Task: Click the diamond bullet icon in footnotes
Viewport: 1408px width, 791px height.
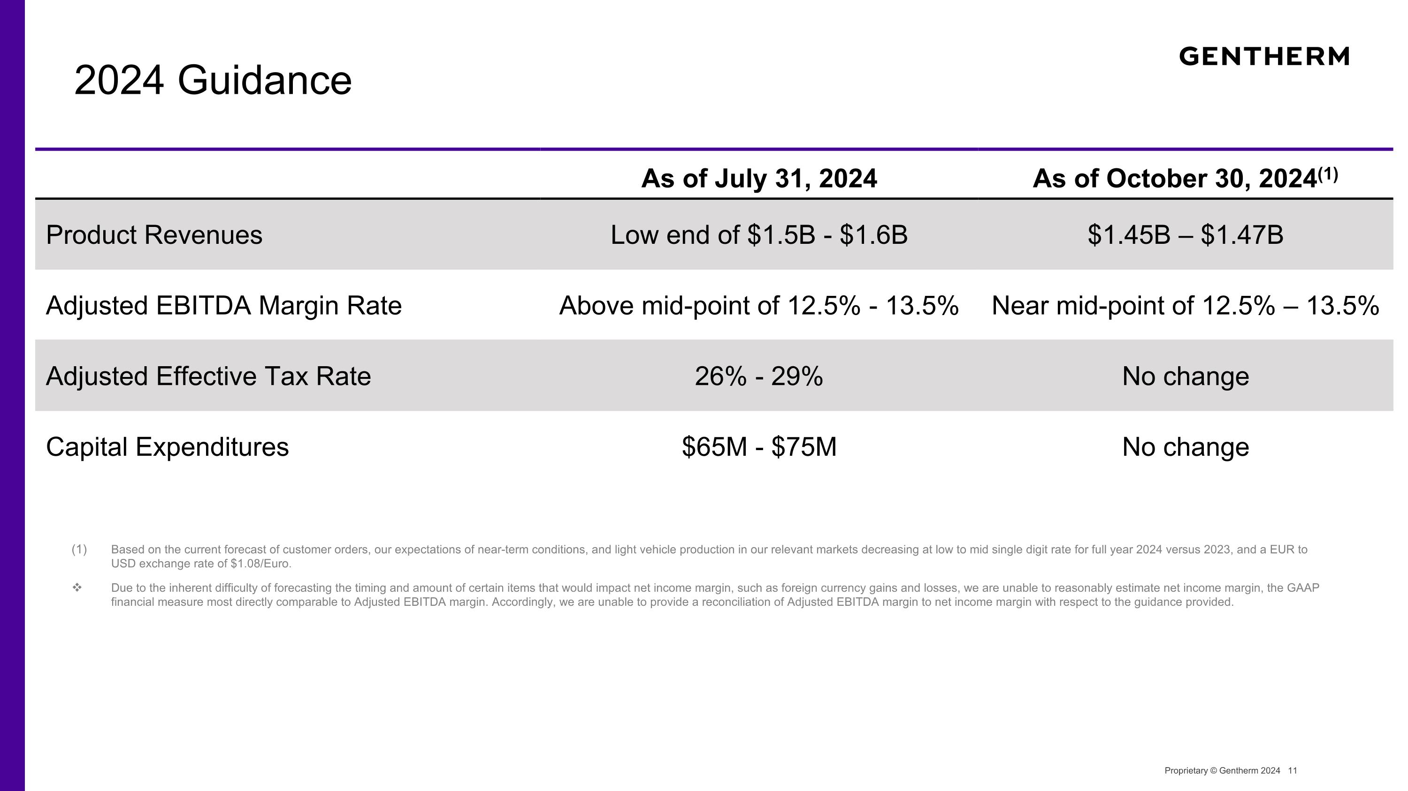Action: coord(77,588)
